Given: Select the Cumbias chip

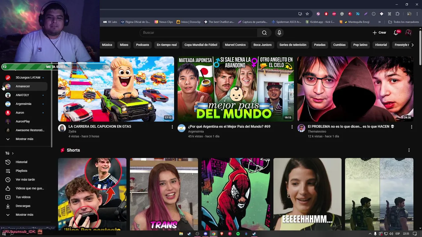Looking at the screenshot, I should coord(339,45).
